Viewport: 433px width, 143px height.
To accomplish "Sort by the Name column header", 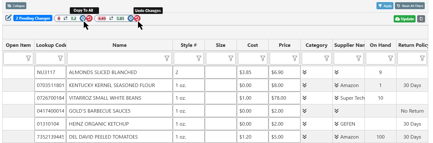I will click(119, 45).
